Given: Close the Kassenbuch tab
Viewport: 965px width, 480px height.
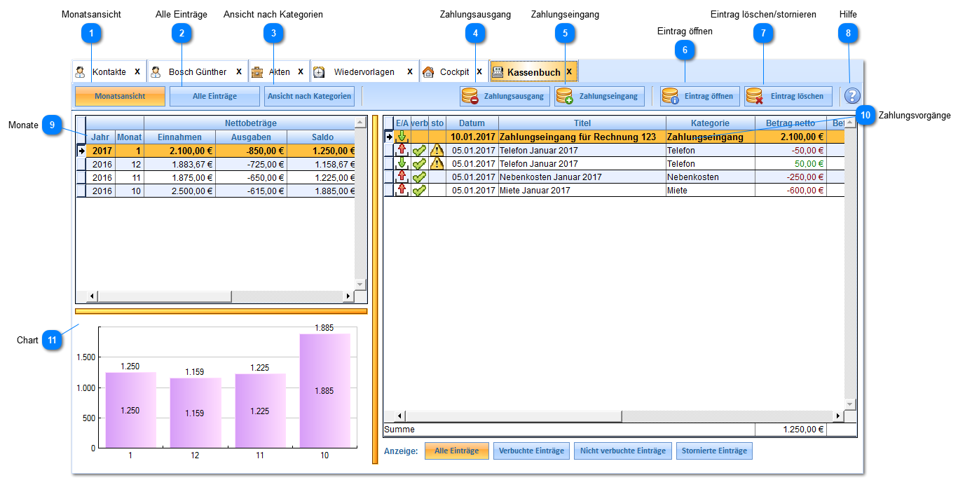Looking at the screenshot, I should pyautogui.click(x=569, y=71).
